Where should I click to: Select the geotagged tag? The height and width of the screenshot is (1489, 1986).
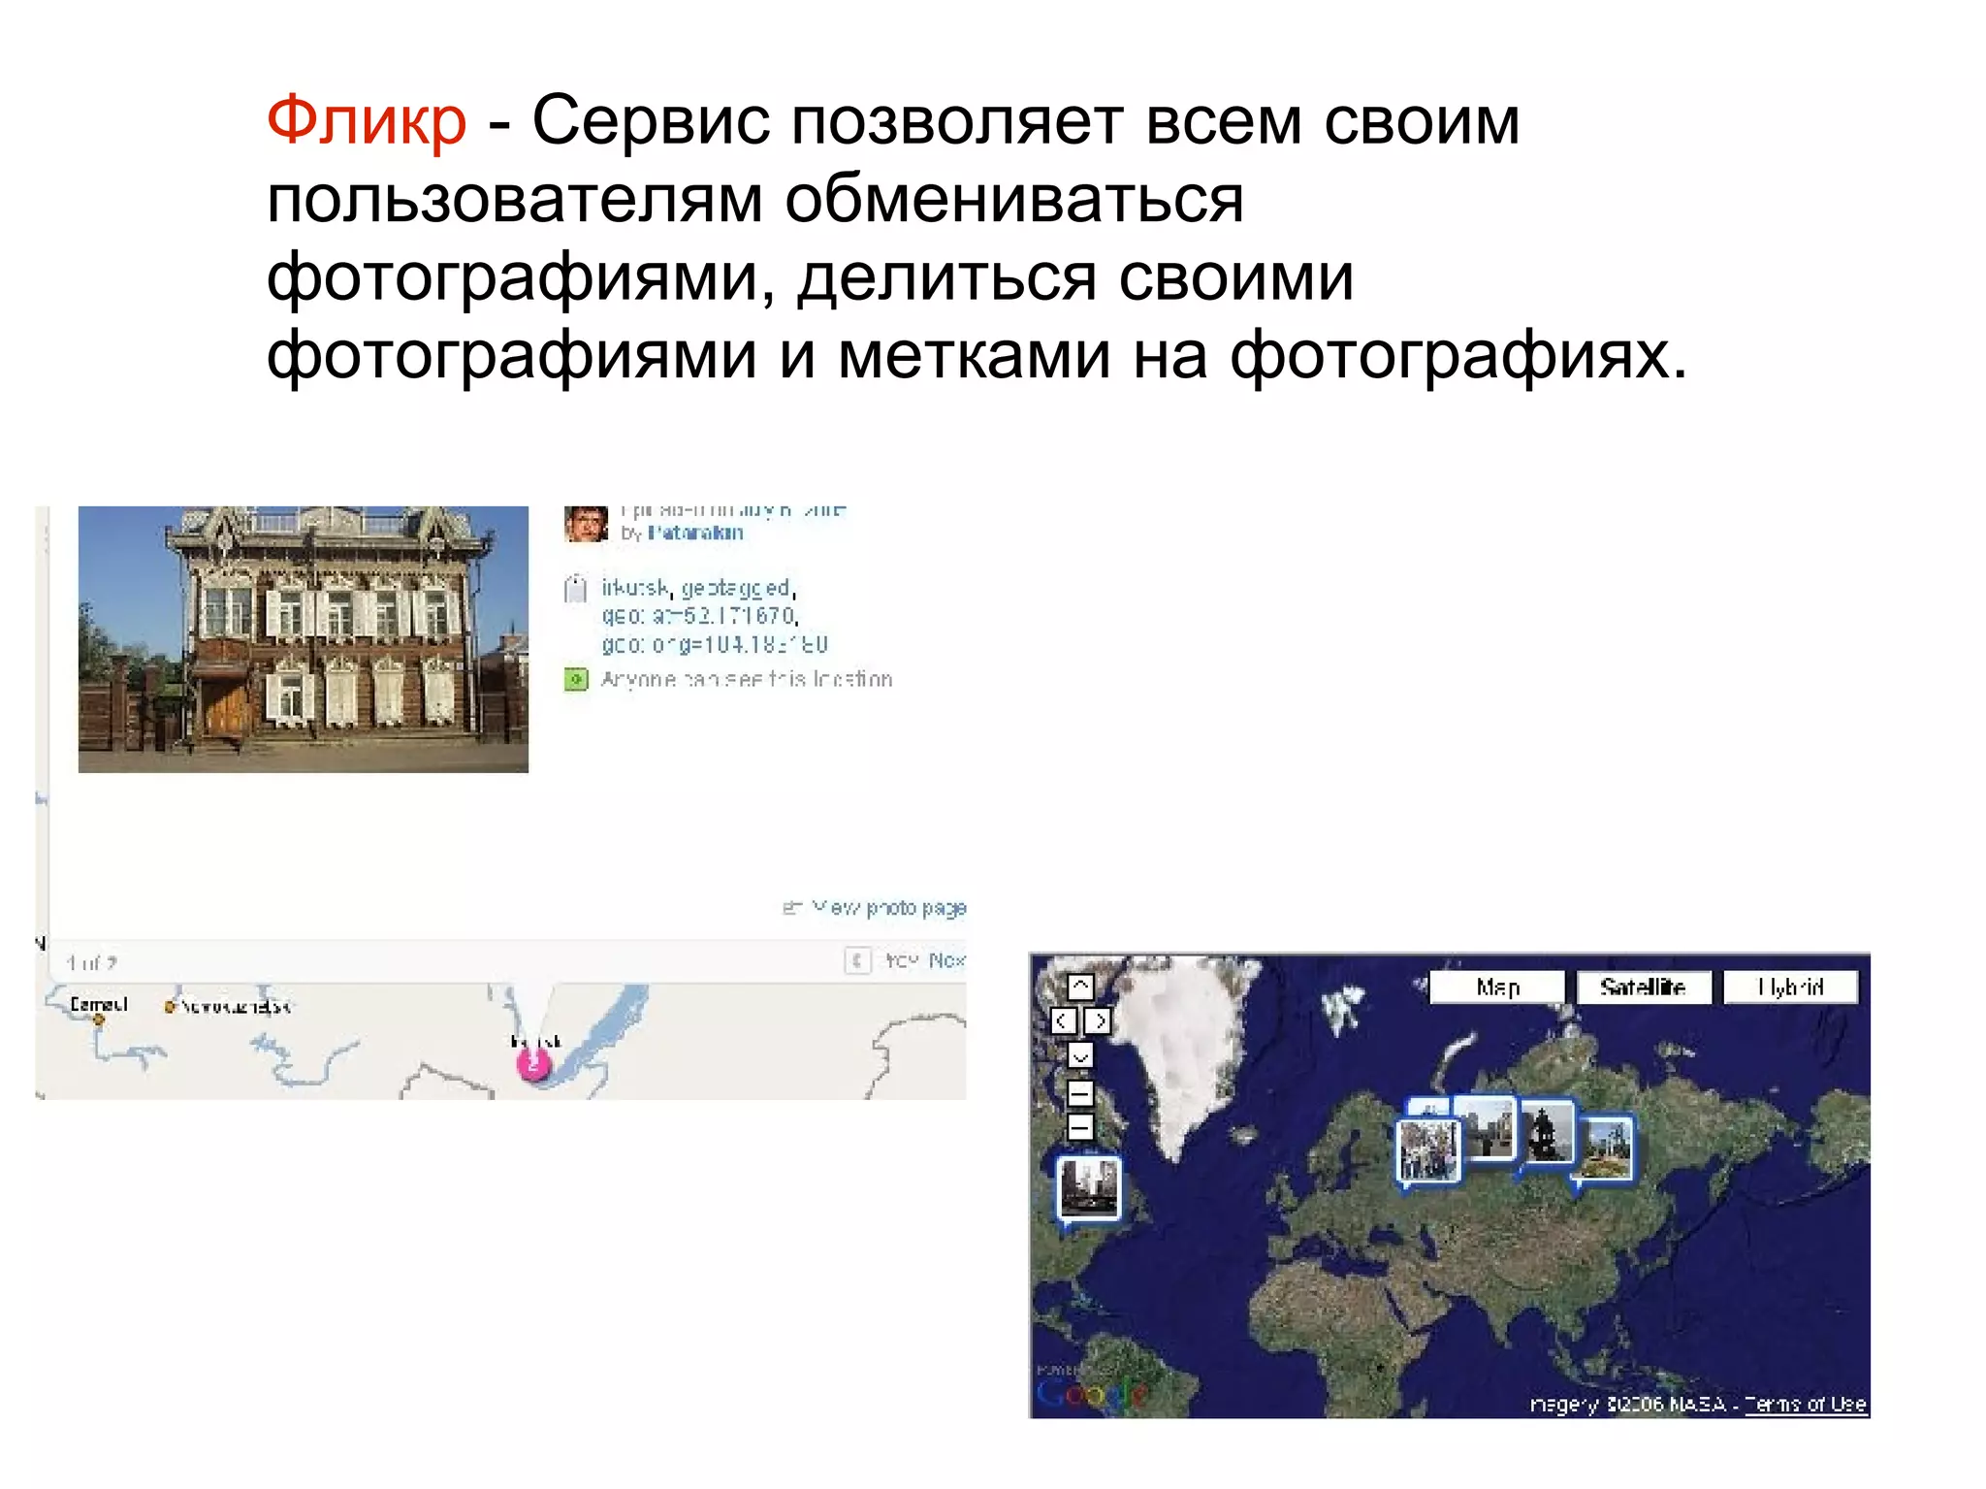point(737,589)
